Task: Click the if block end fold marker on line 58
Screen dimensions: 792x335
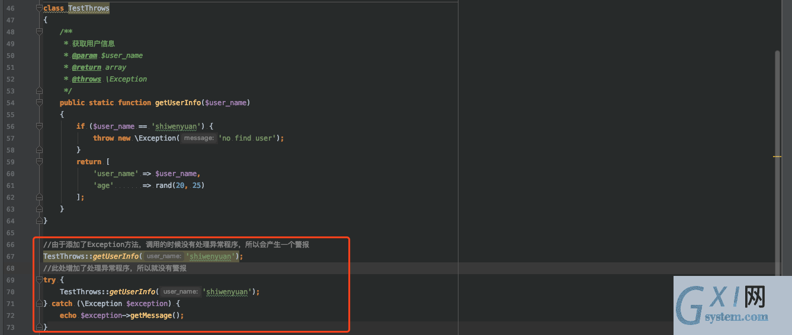Action: (39, 150)
